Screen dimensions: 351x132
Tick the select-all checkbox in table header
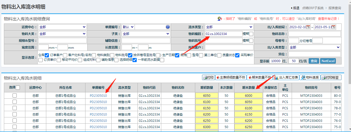pyautogui.click(x=18, y=88)
